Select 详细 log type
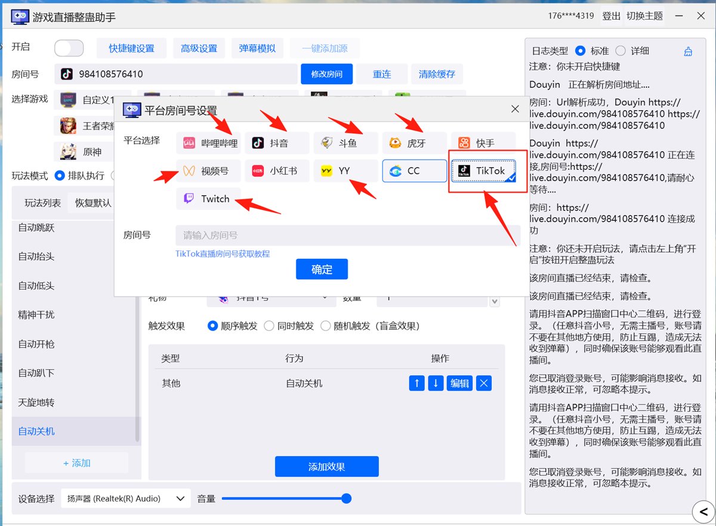716x526 pixels. coord(621,51)
